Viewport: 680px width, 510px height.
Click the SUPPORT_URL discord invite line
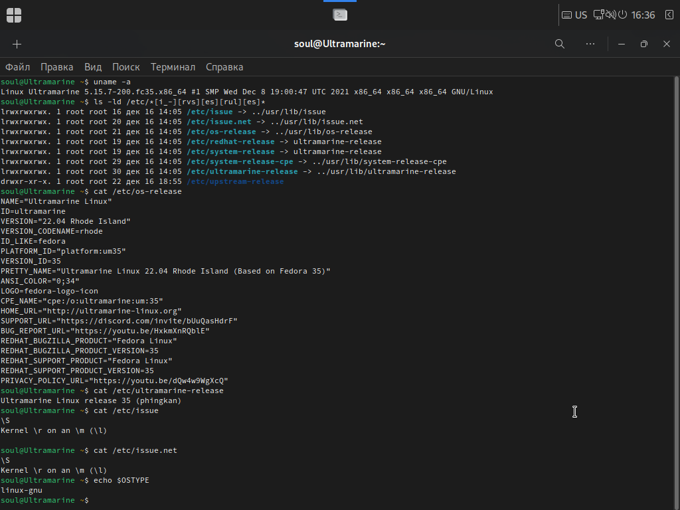[x=119, y=321]
